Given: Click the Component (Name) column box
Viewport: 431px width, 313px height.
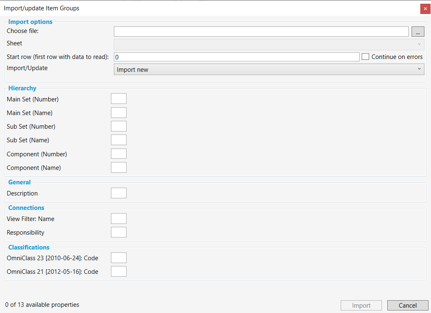Looking at the screenshot, I should [119, 167].
